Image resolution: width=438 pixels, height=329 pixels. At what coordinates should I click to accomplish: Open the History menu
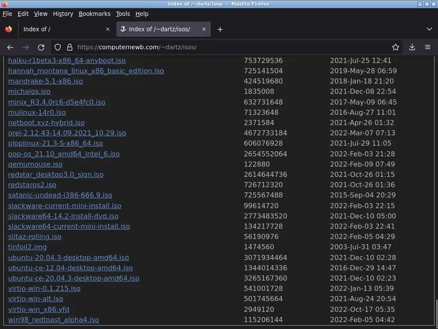[x=63, y=14]
